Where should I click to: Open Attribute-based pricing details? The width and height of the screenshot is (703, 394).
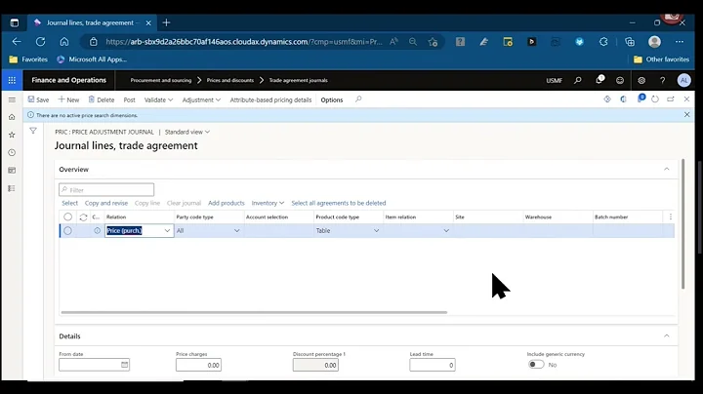(x=270, y=99)
